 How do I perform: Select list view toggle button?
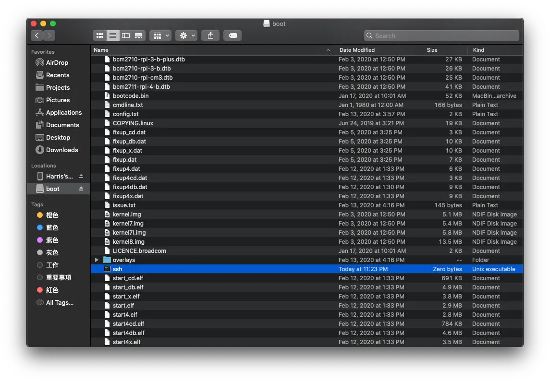coord(113,36)
